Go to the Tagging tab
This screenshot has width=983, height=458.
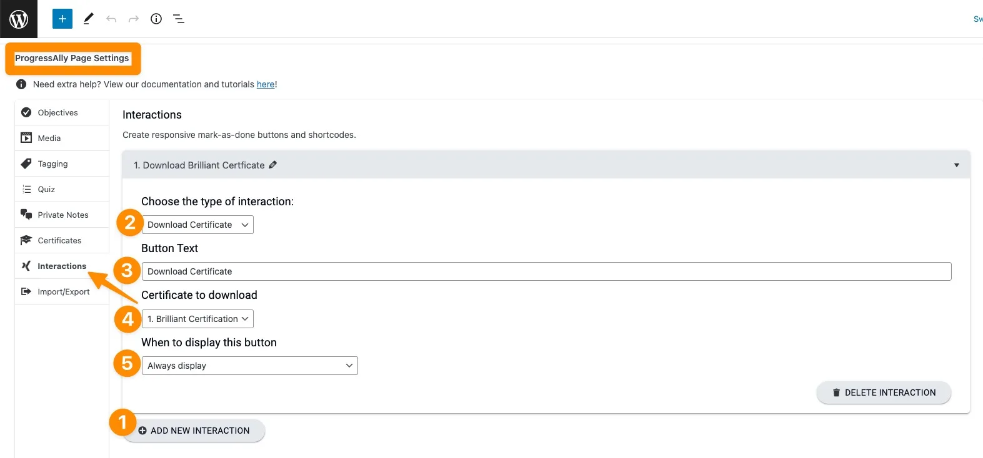pyautogui.click(x=62, y=163)
